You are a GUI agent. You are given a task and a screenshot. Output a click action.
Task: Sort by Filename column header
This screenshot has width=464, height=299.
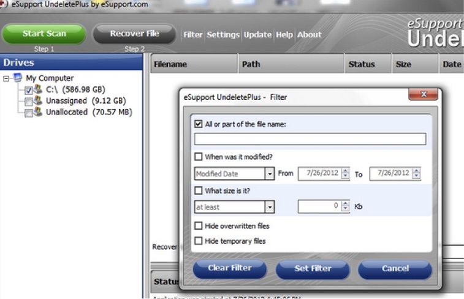tap(194, 64)
